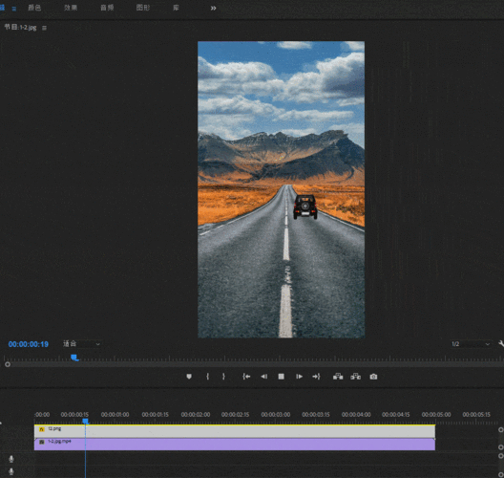
Task: Click the Mark In bracket icon
Action: pos(208,377)
